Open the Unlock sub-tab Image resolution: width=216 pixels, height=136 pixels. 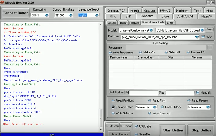[x=112, y=23]
